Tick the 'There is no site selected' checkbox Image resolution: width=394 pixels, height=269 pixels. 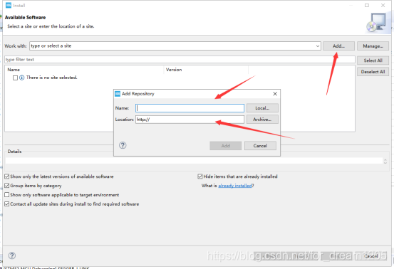pyautogui.click(x=16, y=78)
